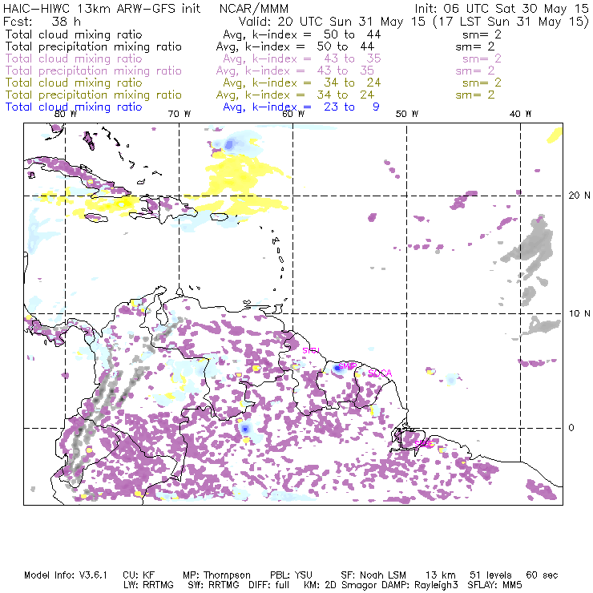Viewport: 593px width, 593px height.
Task: Click the blue 'Avg, k-index = 23 to 9' text
Action: click(301, 107)
